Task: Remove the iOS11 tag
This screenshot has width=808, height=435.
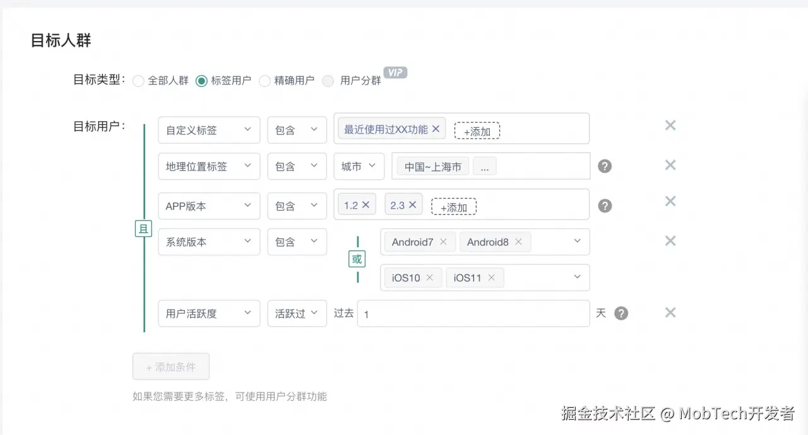Action: [x=491, y=278]
